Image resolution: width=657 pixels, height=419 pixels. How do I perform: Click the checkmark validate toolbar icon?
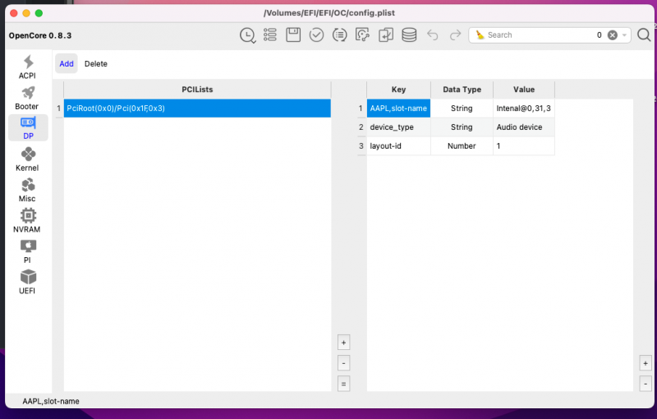316,35
